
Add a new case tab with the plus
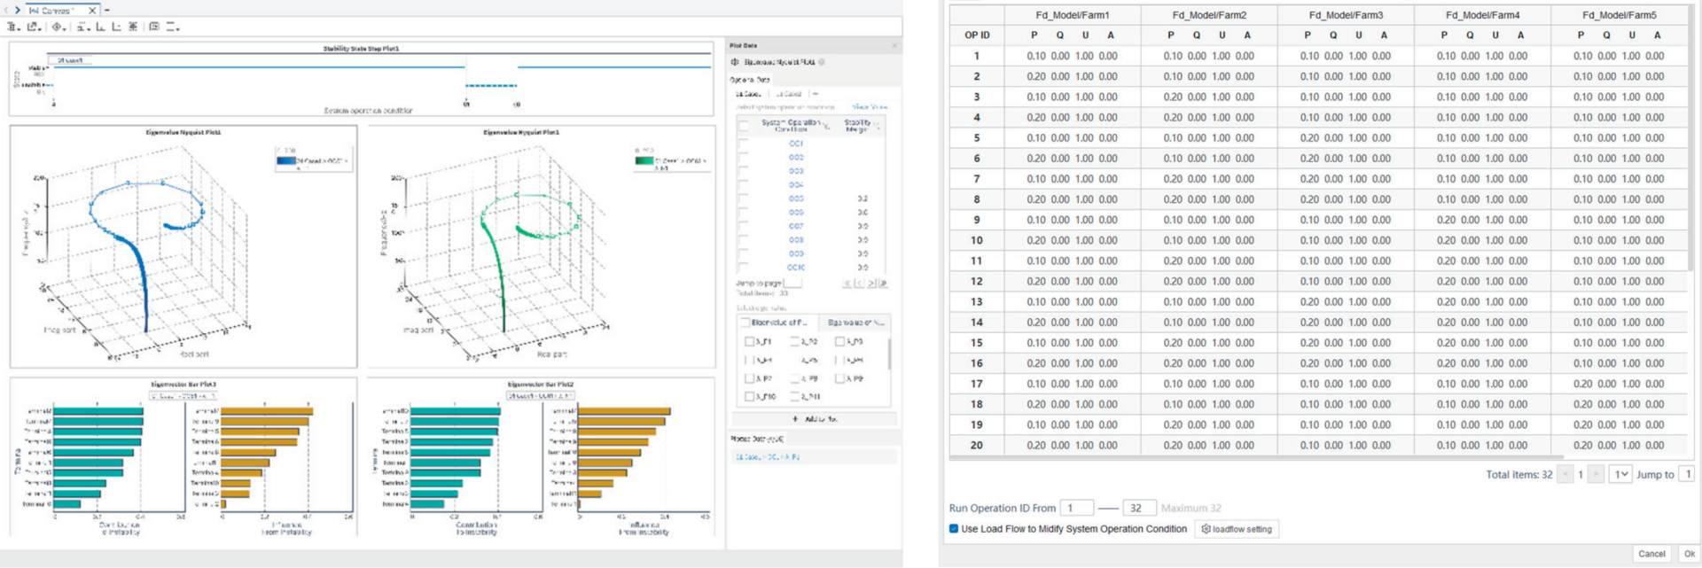(815, 94)
